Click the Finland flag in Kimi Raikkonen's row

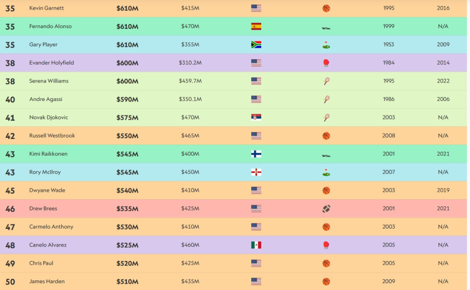256,154
